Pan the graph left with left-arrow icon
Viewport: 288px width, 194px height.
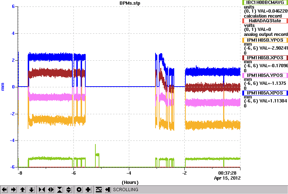pyautogui.click(x=4, y=190)
